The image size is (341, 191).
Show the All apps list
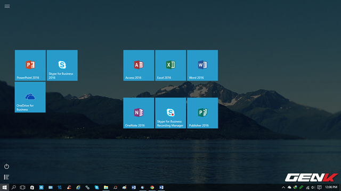tap(6, 177)
